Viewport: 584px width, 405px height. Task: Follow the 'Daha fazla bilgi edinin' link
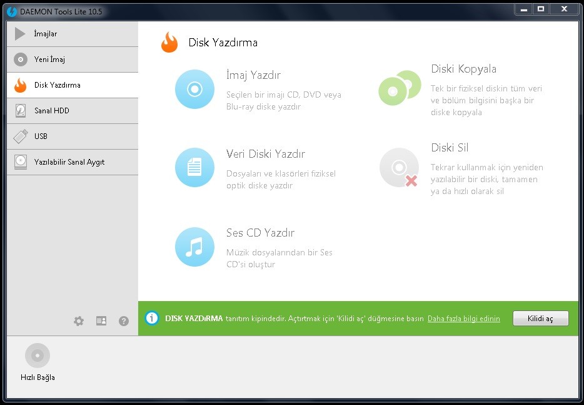[464, 319]
